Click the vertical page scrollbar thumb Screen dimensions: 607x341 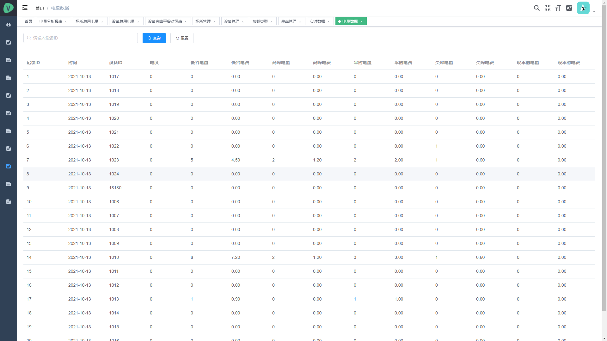(x=604, y=158)
